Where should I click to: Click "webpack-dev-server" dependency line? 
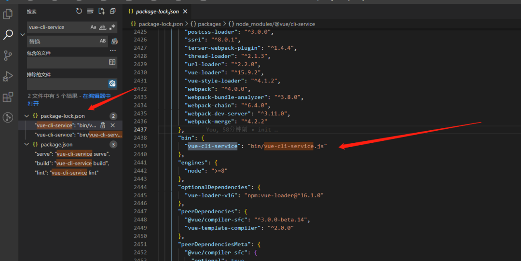237,113
